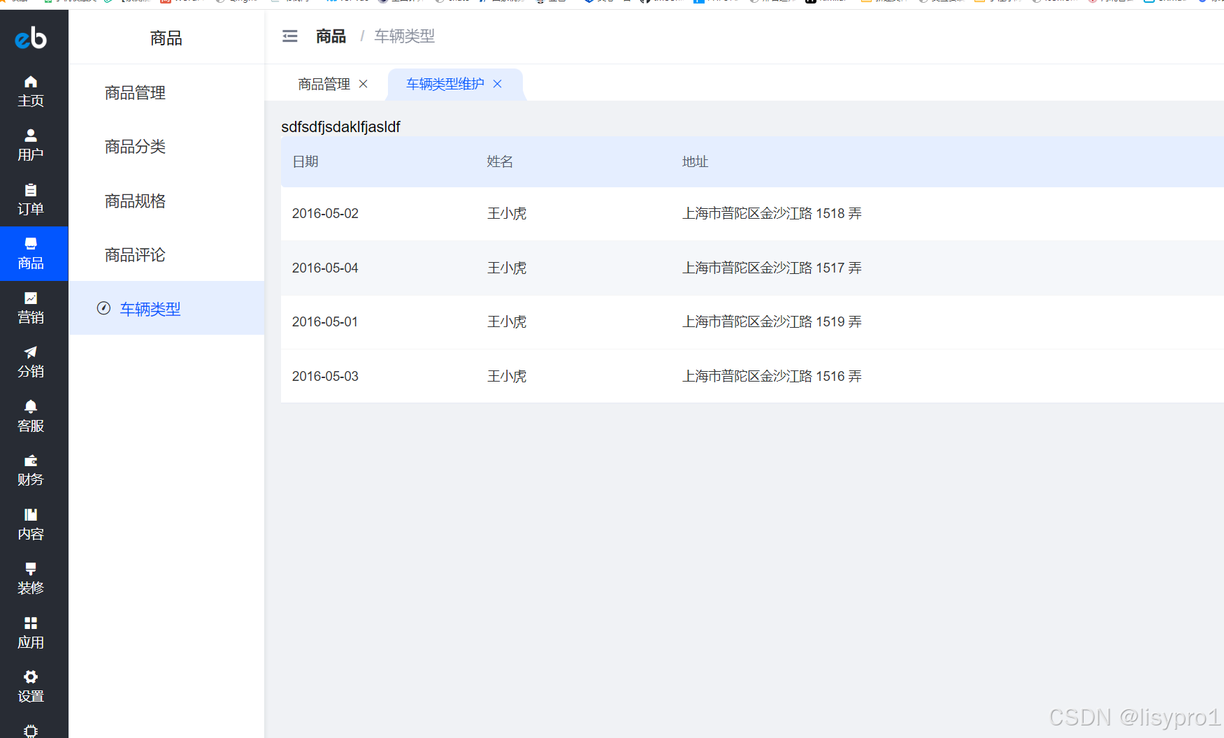This screenshot has width=1224, height=738.
Task: Navigate using the 商品 breadcrumb link
Action: tap(330, 36)
